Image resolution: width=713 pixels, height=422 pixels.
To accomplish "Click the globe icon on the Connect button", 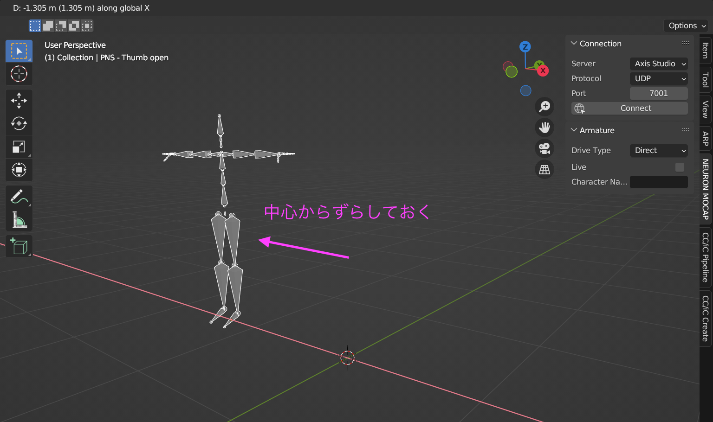I will click(579, 109).
